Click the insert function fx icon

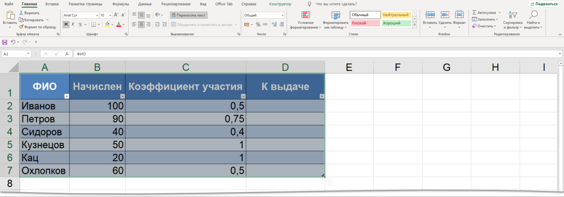click(x=67, y=54)
